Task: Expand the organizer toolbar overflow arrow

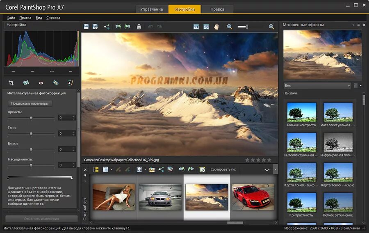Action: (x=275, y=169)
